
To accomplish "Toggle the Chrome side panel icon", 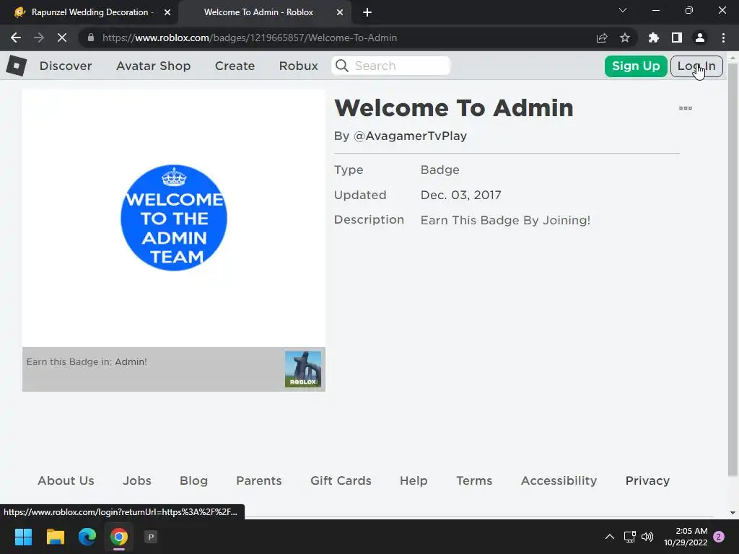I will 677,38.
